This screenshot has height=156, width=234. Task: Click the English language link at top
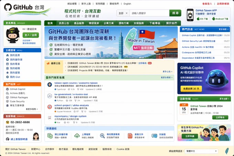[127, 4]
